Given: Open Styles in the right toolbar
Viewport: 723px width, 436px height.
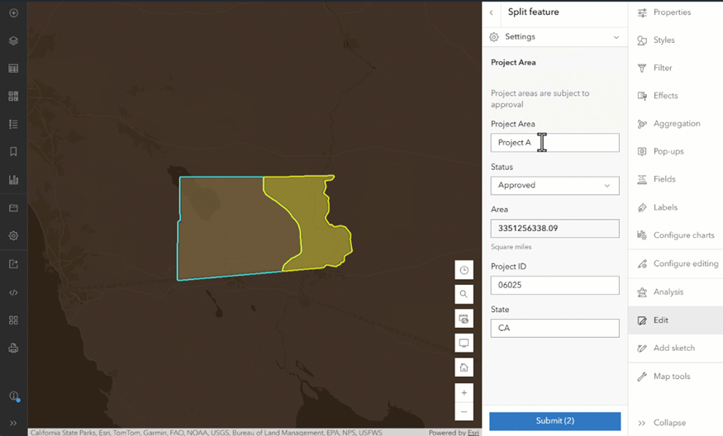Looking at the screenshot, I should [x=664, y=40].
